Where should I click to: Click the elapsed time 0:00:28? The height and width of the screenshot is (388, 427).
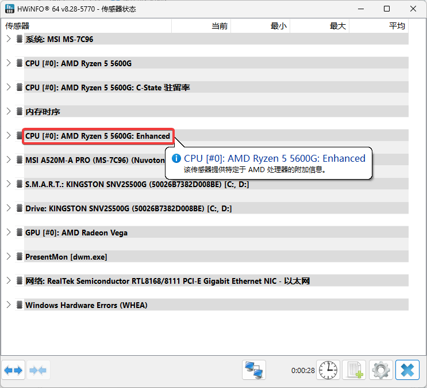303,370
